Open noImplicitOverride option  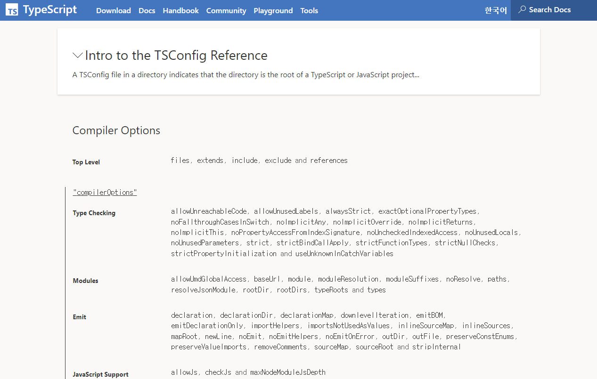tap(367, 222)
